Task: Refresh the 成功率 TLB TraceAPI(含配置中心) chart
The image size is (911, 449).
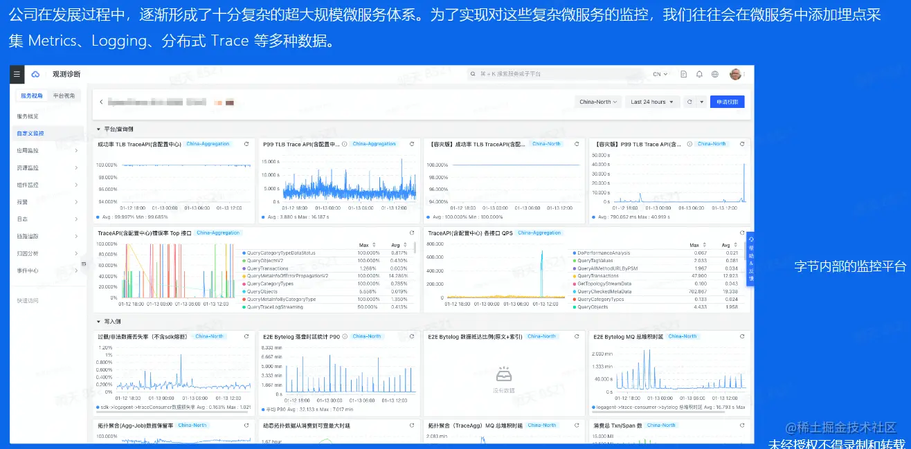Action: 247,144
